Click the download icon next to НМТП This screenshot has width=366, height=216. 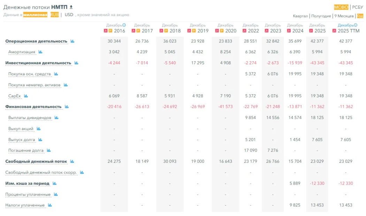tap(71, 7)
